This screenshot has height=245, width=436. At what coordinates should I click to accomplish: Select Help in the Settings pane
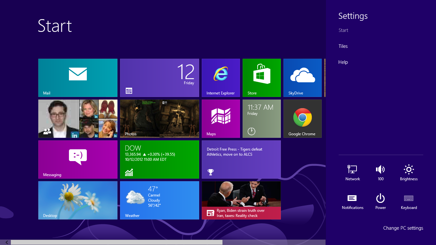(343, 62)
